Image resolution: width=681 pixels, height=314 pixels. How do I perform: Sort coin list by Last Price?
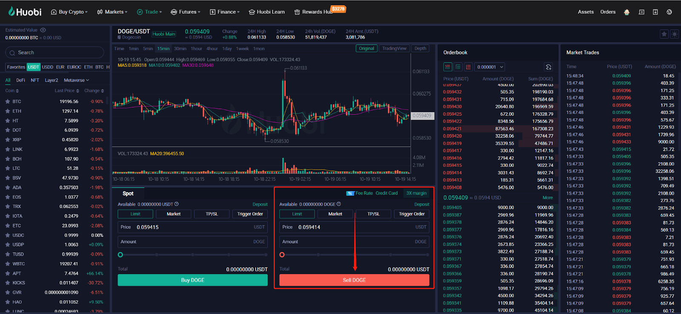click(67, 91)
